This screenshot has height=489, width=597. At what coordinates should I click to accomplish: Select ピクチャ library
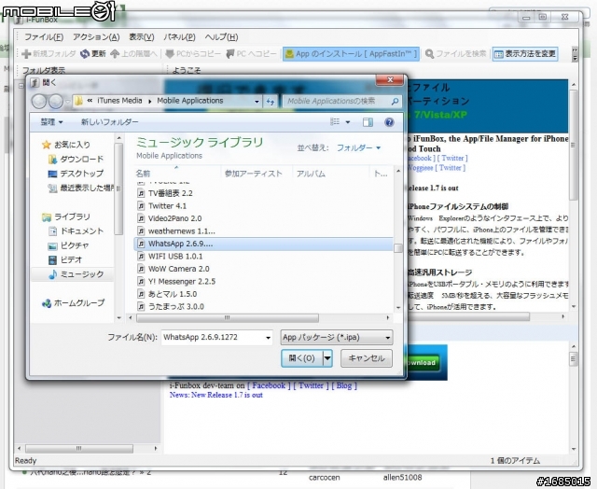coord(68,245)
